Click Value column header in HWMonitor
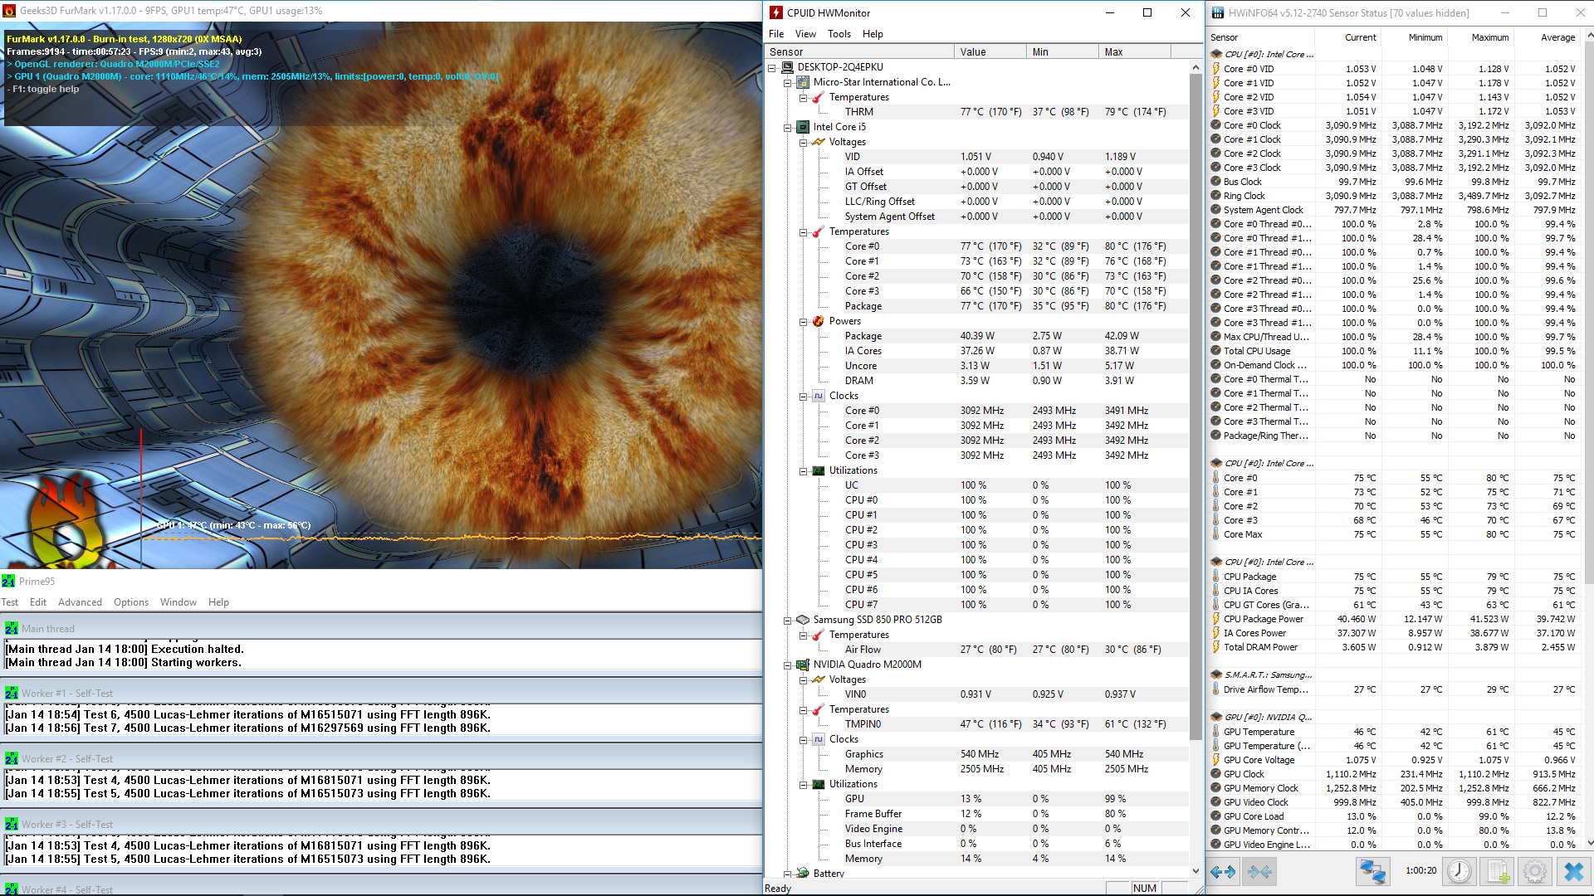1594x896 pixels. [990, 51]
